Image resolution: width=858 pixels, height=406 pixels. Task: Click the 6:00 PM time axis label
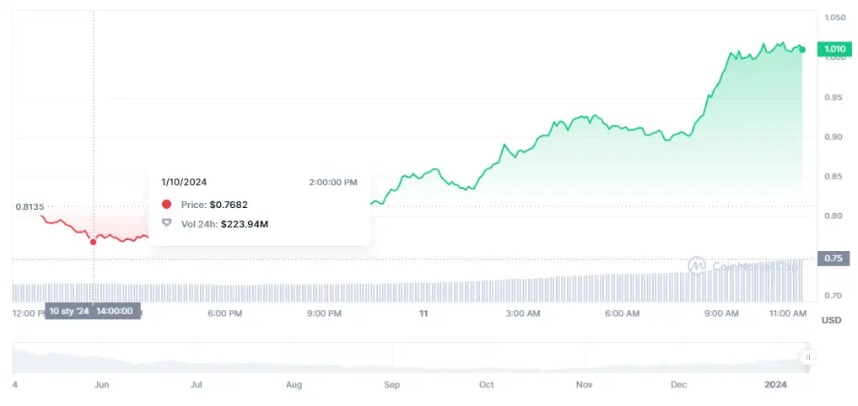[224, 313]
